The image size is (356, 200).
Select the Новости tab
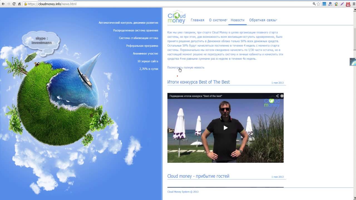tap(238, 20)
